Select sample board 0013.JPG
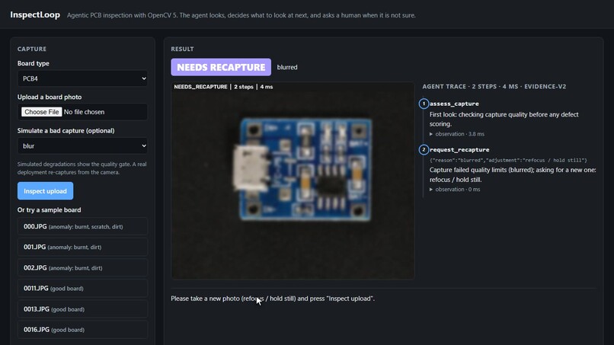Image resolution: width=614 pixels, height=345 pixels. [82, 309]
